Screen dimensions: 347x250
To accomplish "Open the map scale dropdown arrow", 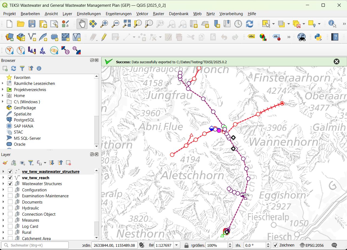I will coord(176,245).
